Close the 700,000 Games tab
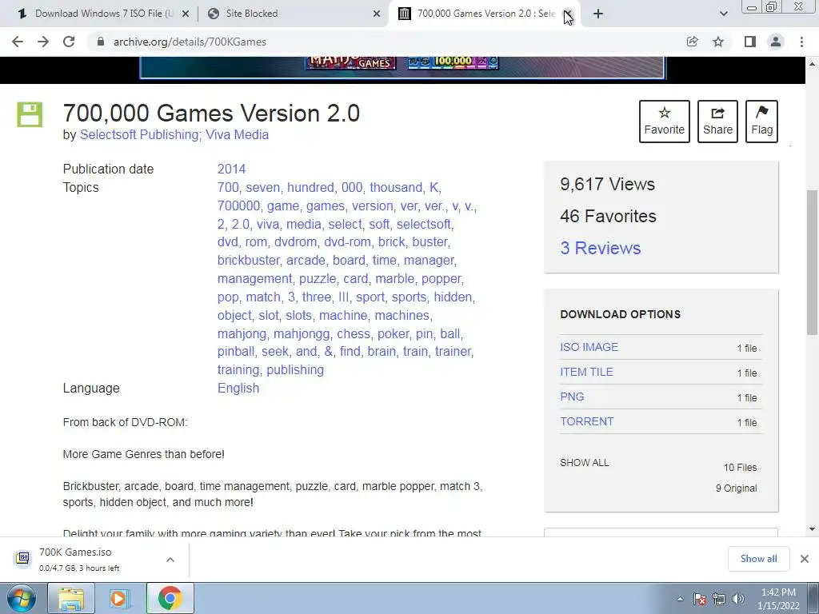The image size is (819, 614). pyautogui.click(x=568, y=14)
